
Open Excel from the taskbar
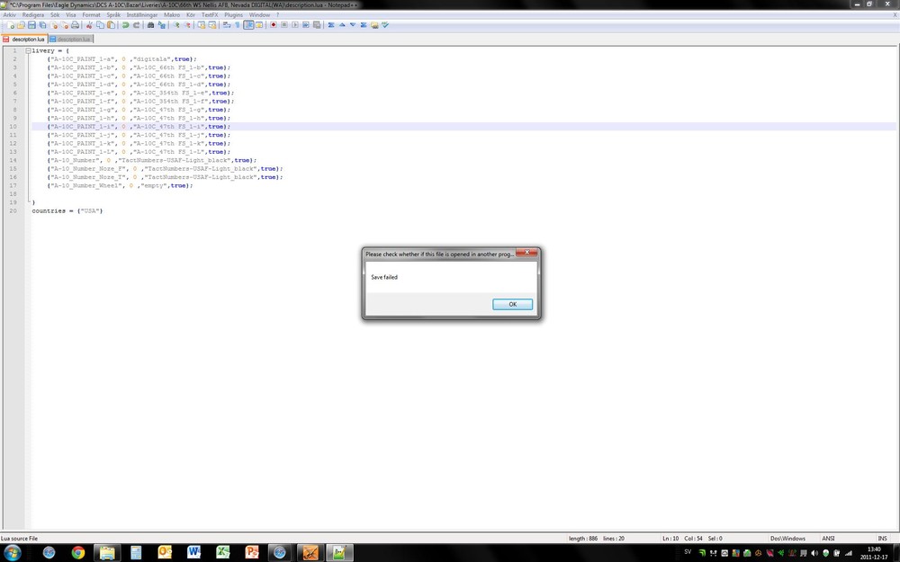[222, 553]
